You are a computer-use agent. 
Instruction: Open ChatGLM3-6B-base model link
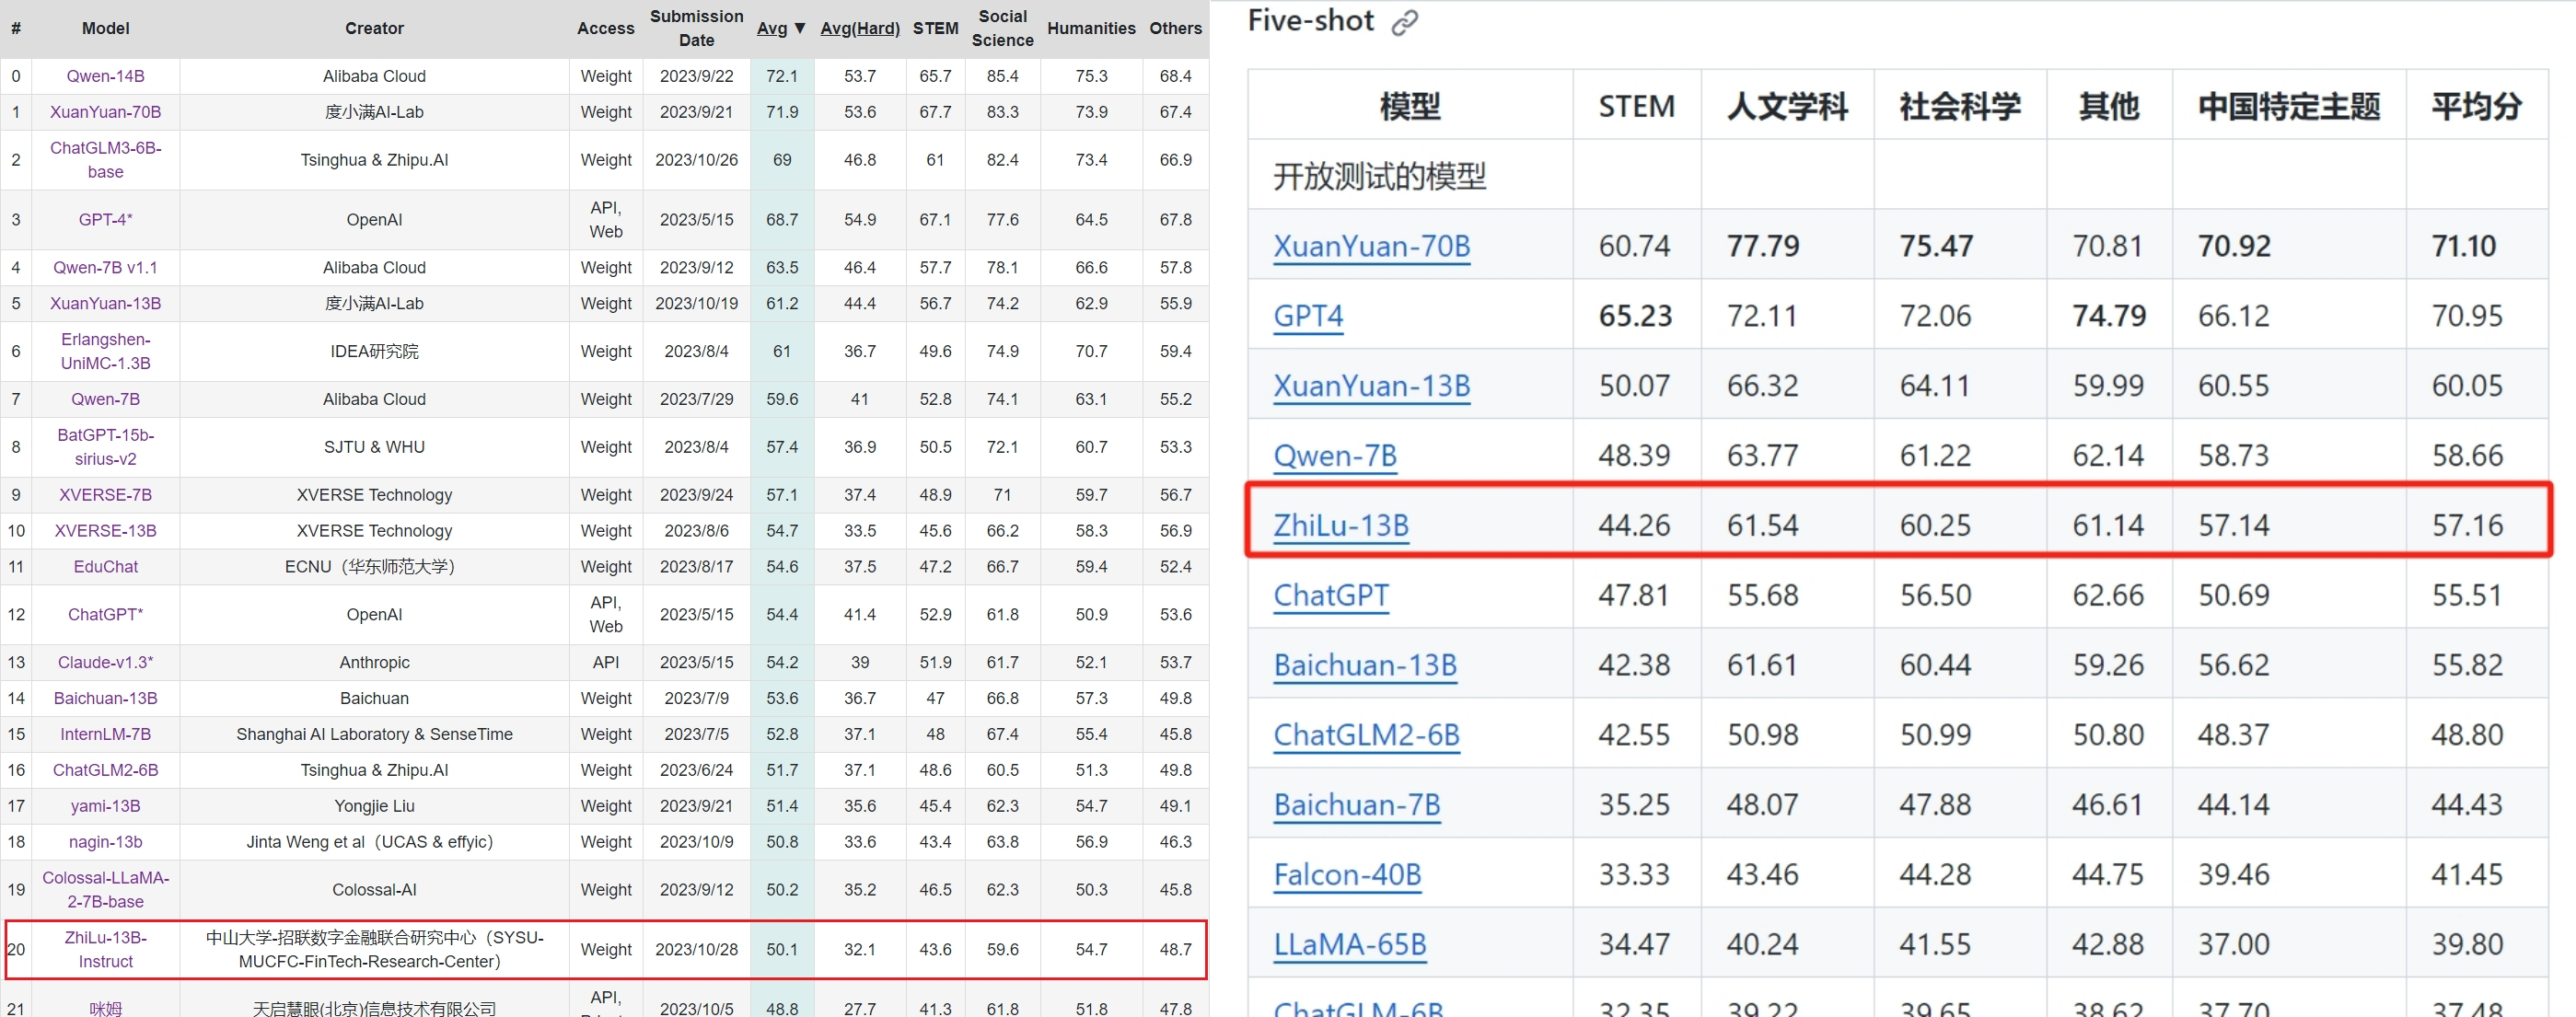point(106,160)
